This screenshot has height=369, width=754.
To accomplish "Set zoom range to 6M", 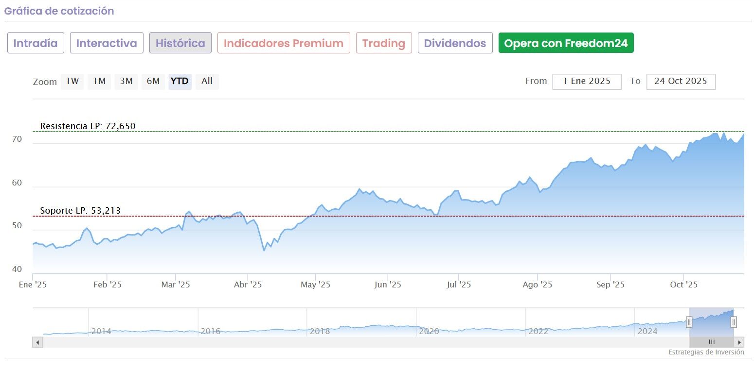I will [x=153, y=82].
